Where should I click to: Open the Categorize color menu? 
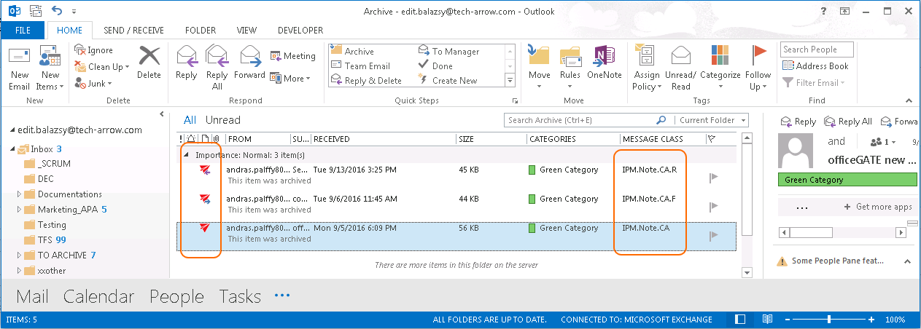tap(720, 67)
